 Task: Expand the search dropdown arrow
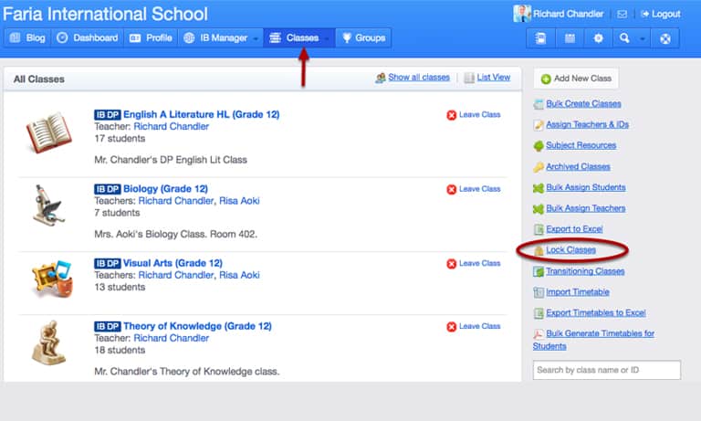point(643,38)
